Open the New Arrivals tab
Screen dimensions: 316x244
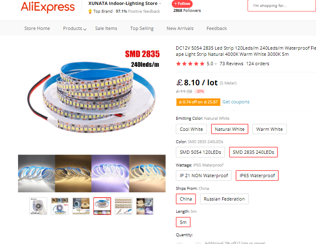(x=180, y=28)
